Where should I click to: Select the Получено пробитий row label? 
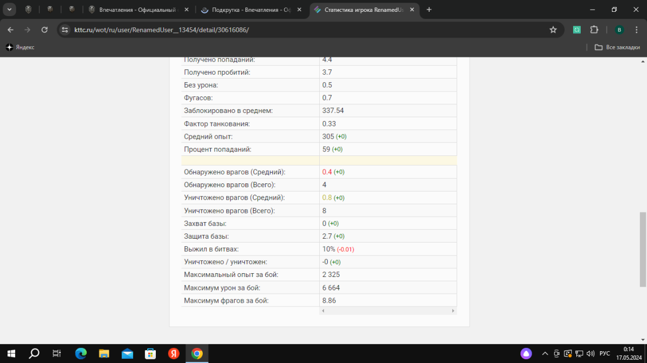coord(217,72)
